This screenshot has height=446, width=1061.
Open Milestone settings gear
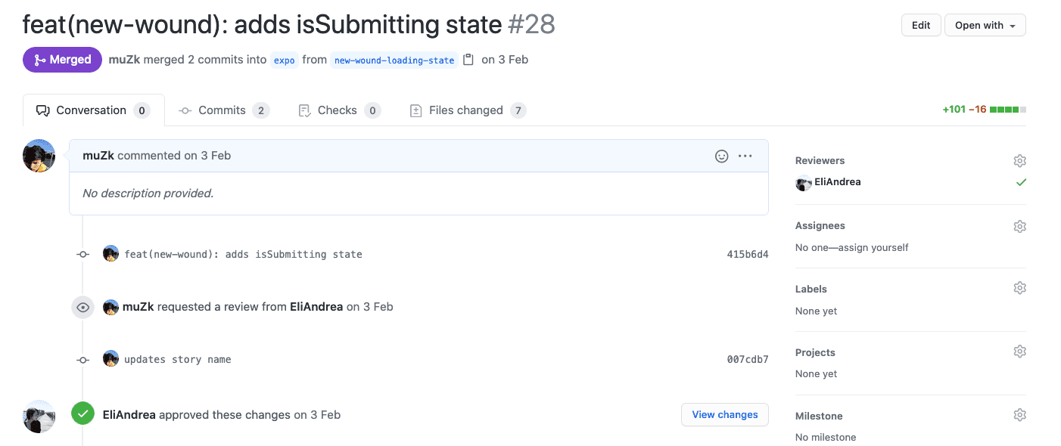point(1019,415)
